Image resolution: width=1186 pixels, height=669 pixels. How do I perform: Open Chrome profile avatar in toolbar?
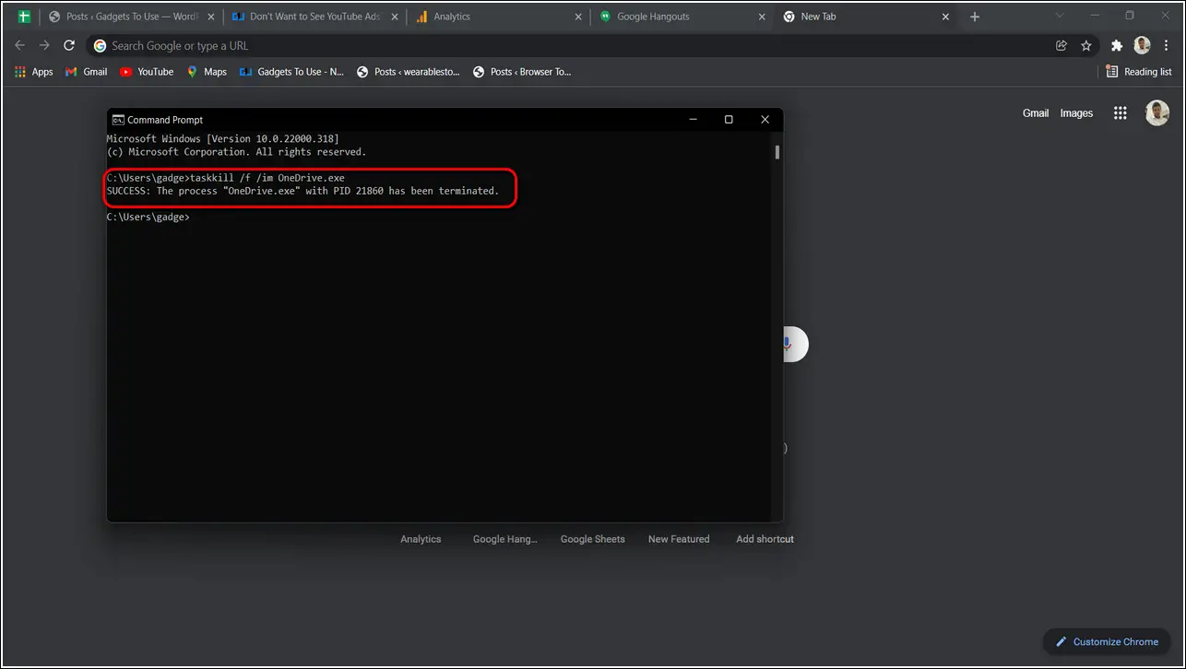pyautogui.click(x=1142, y=45)
